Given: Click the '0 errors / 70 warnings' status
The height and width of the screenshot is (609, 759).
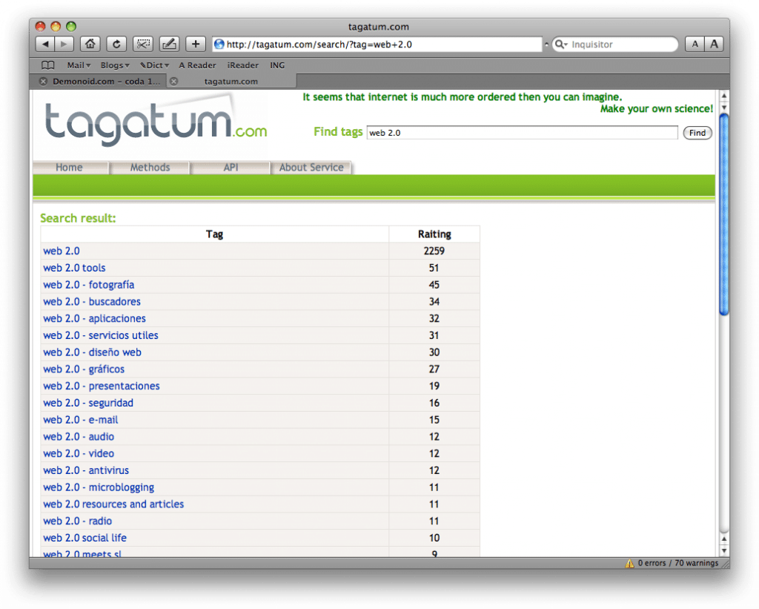Looking at the screenshot, I should tap(677, 563).
